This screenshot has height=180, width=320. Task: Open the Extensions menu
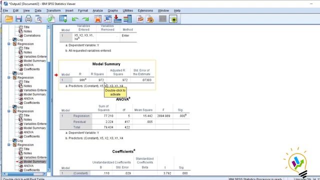[x=145, y=10]
